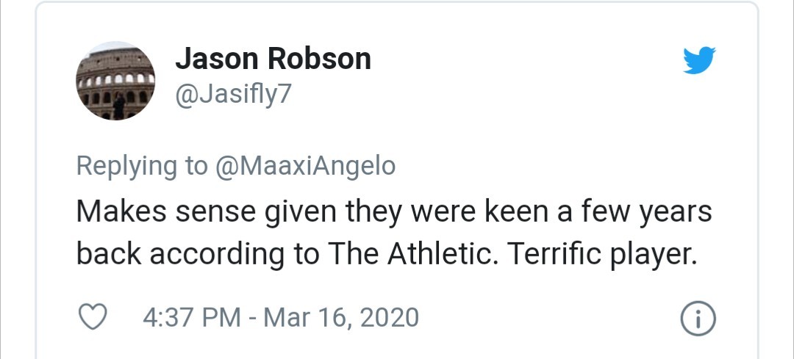Click the display name Jason Robson
Screen dimensions: 794x359
273,59
